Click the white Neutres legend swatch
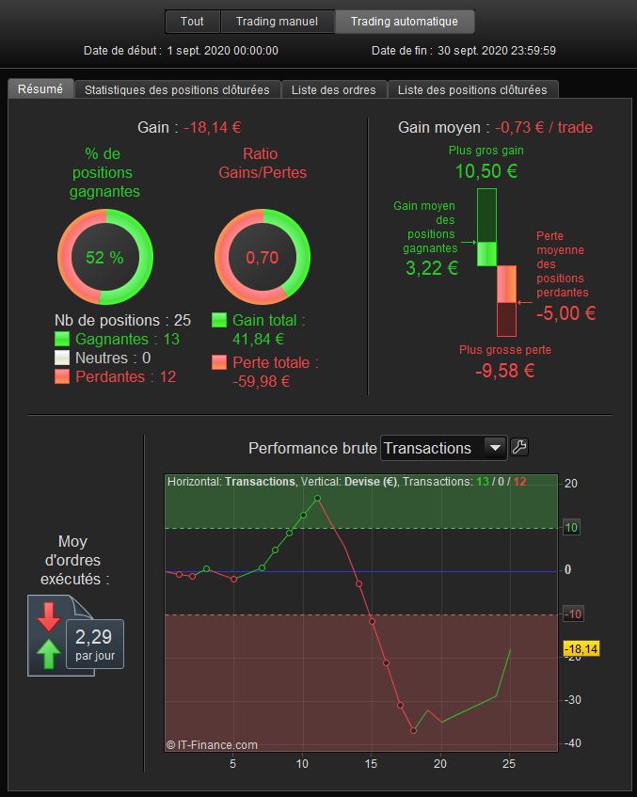637x797 pixels. point(62,358)
